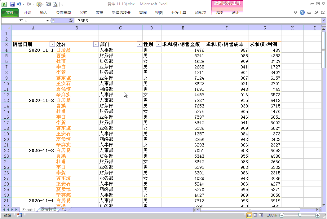This screenshot has width=327, height=219.
Task: Click the macro record icon in status bar
Action: [x=20, y=215]
